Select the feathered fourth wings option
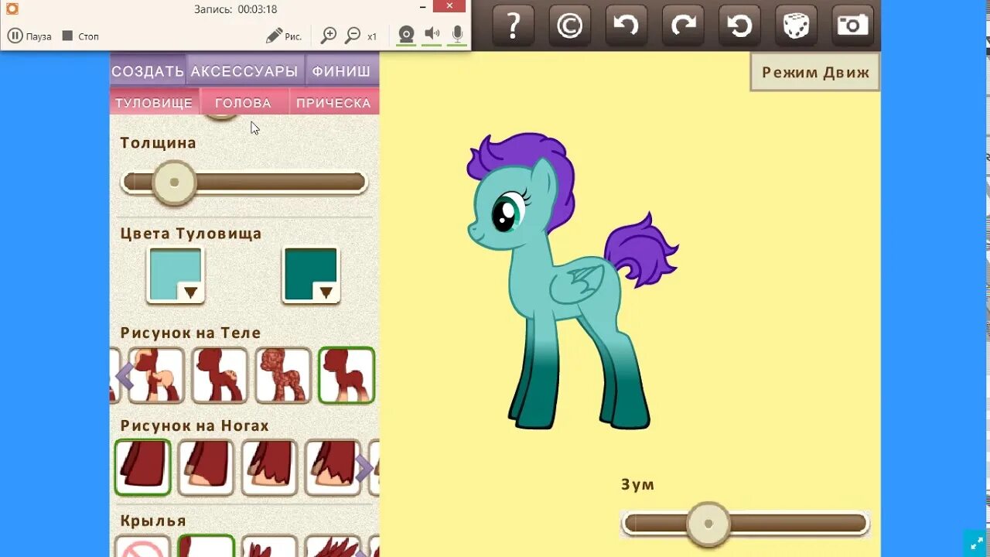 click(x=333, y=546)
